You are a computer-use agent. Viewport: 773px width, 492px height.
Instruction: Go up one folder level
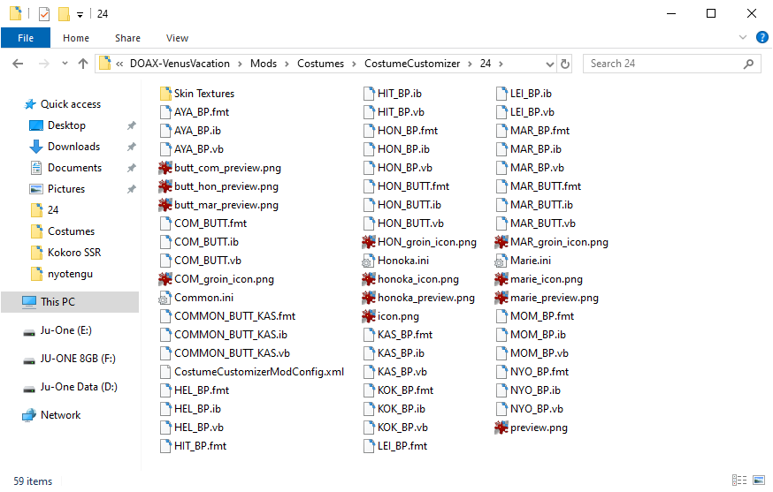point(83,64)
